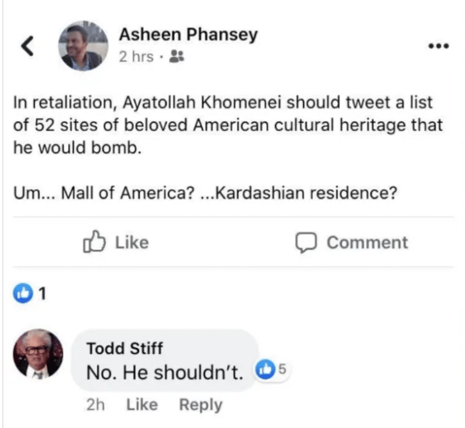The width and height of the screenshot is (465, 428).
Task: Visit Asheen Phansey's profile via name
Action: [188, 35]
